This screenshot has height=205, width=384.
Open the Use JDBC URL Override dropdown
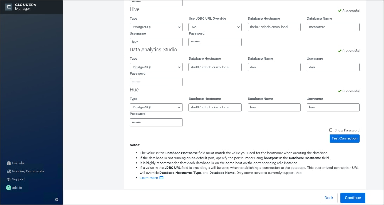[215, 27]
